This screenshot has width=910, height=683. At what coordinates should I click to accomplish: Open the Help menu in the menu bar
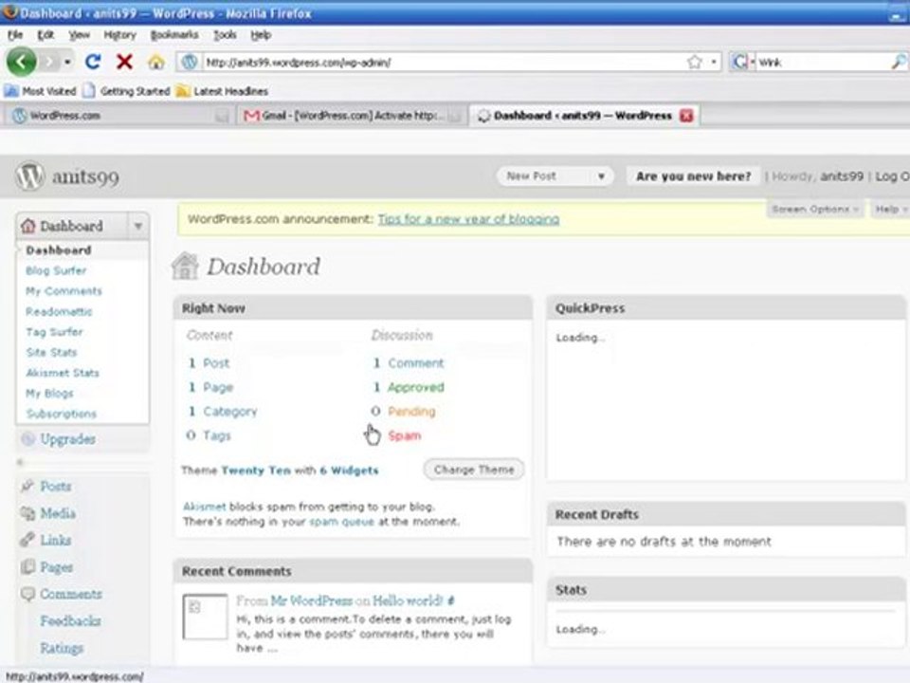[261, 35]
